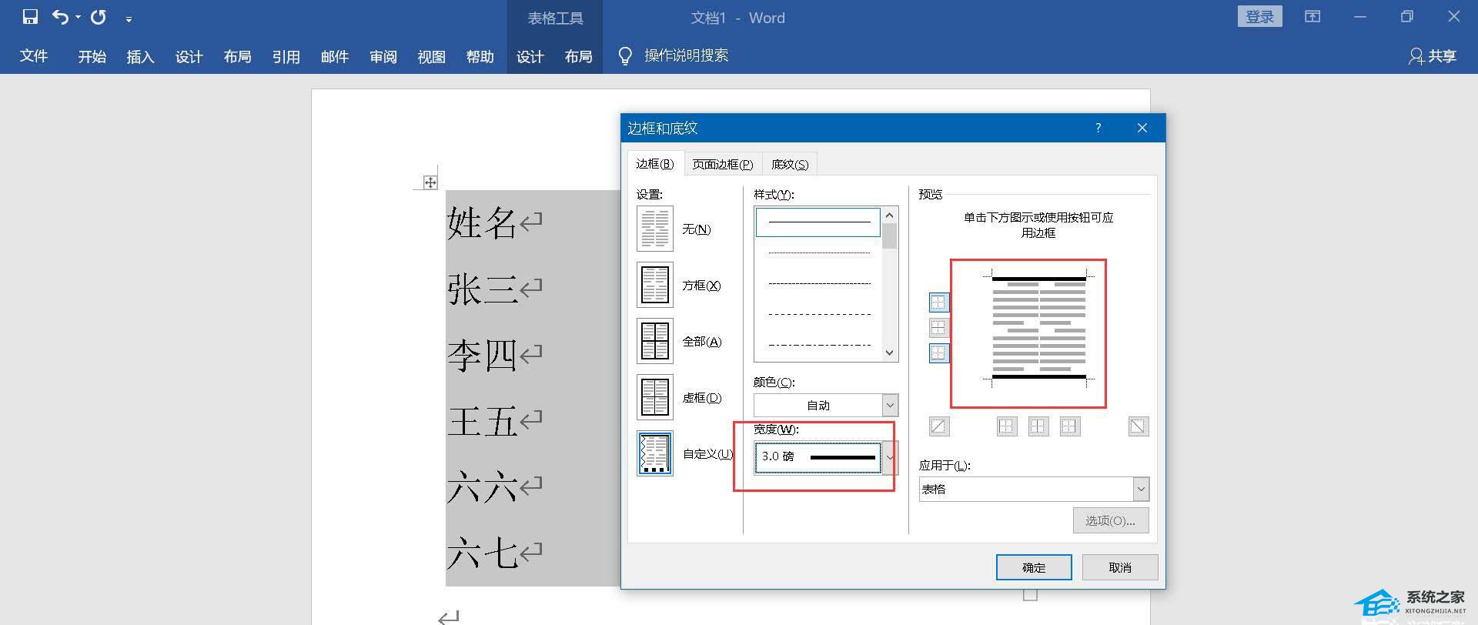
Task: Open the 邮件 ribbon tab
Action: coord(334,56)
